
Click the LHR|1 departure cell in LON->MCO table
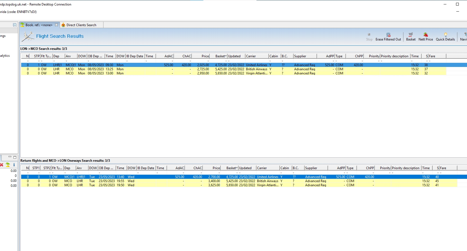[58, 65]
